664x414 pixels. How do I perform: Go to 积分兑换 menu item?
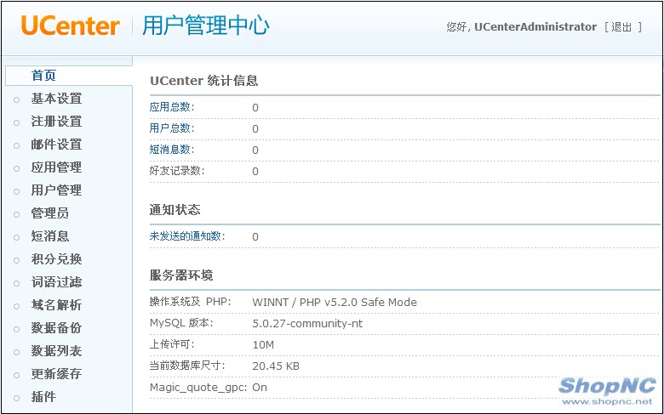tap(56, 258)
